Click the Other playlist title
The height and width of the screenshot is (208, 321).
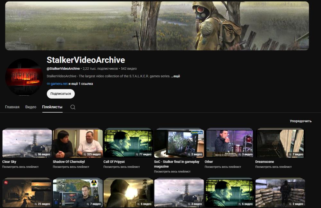pyautogui.click(x=209, y=162)
